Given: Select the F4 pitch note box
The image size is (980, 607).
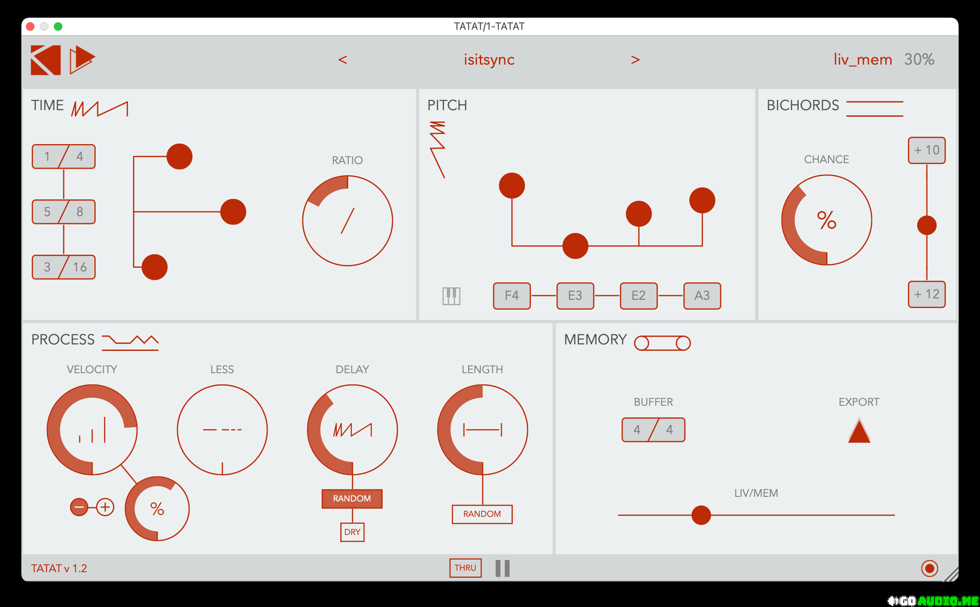Looking at the screenshot, I should click(x=512, y=296).
